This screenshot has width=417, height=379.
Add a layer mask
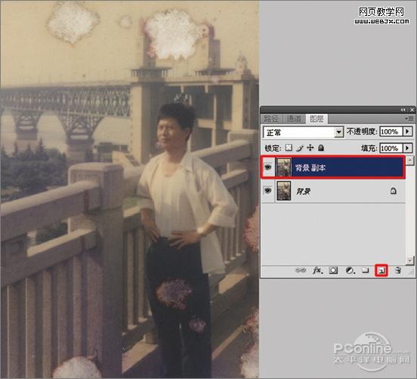tap(333, 270)
